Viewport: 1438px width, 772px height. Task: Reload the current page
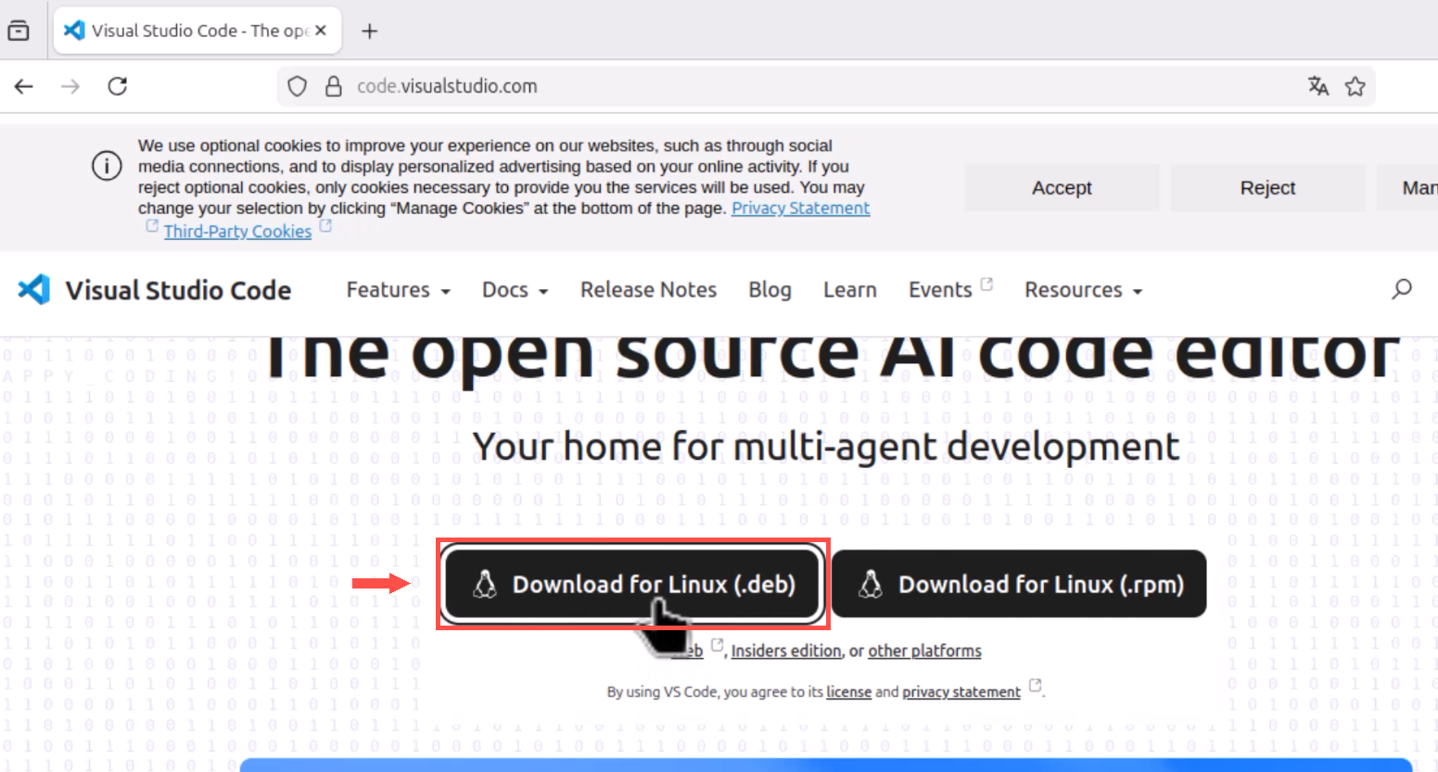click(x=118, y=86)
